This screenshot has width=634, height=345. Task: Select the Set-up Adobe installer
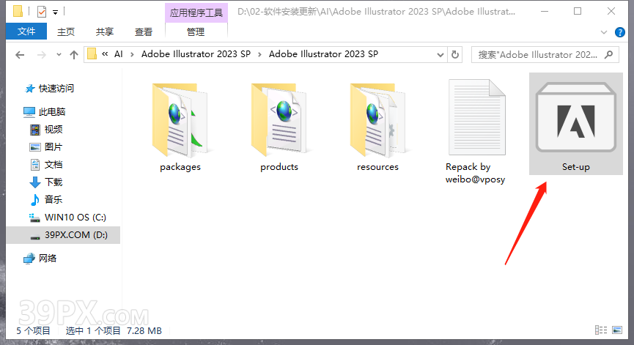click(576, 124)
